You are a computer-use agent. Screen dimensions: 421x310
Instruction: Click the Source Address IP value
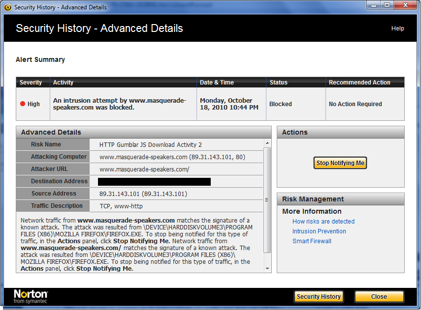[x=143, y=194]
